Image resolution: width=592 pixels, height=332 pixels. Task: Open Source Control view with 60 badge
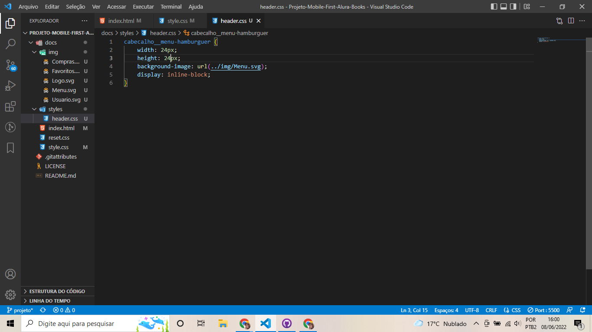pos(10,65)
